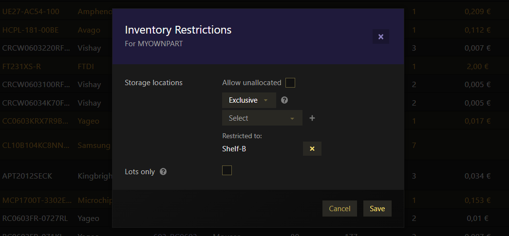The image size is (509, 236).
Task: Select the 0,209 € price cell
Action: pyautogui.click(x=477, y=12)
